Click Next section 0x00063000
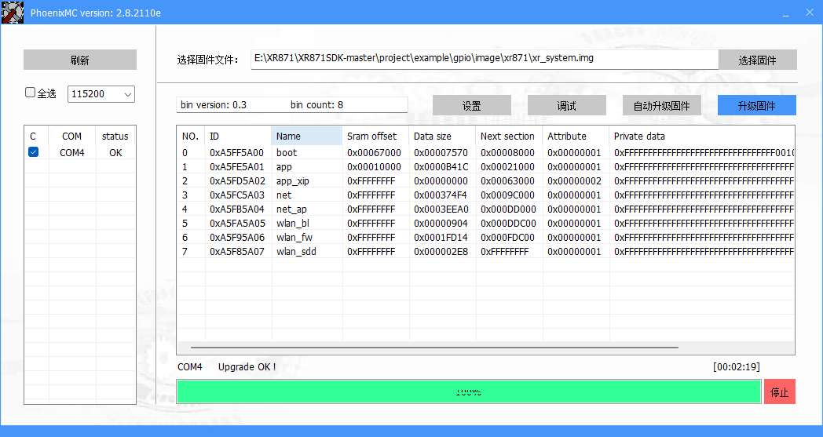Viewport: 823px width, 437px height. (507, 181)
